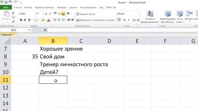Open the Office Tab ribbon tab

click(111, 7)
